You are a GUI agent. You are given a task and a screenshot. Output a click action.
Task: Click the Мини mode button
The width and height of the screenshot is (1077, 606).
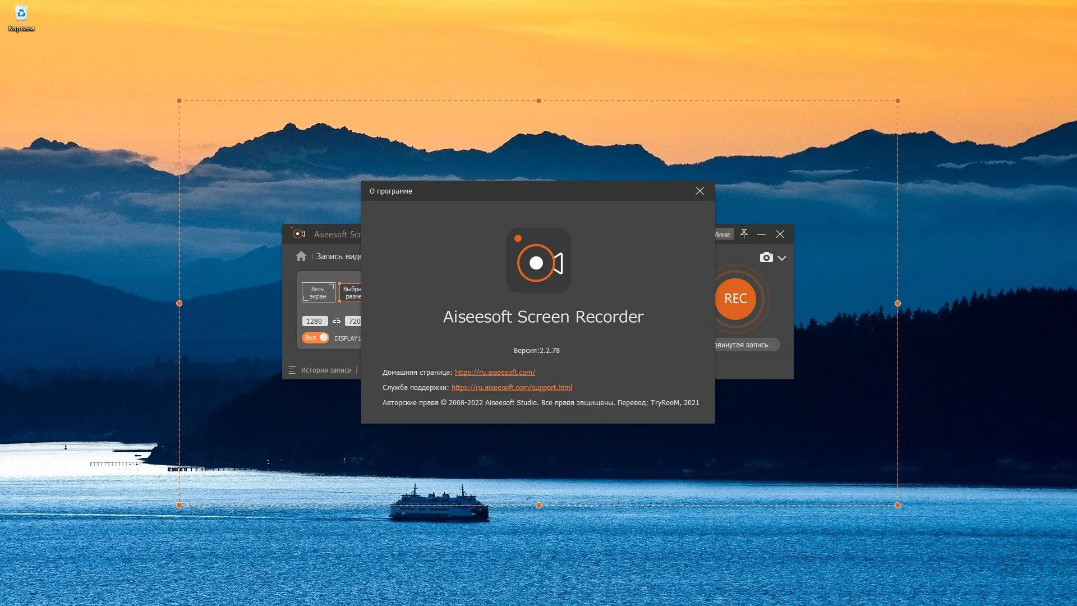pos(724,235)
